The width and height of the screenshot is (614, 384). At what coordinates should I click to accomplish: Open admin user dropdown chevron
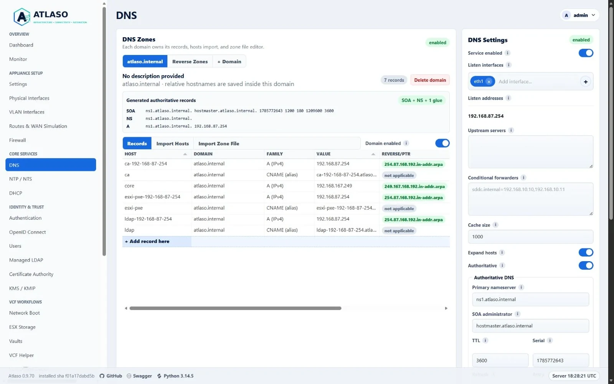tap(593, 15)
